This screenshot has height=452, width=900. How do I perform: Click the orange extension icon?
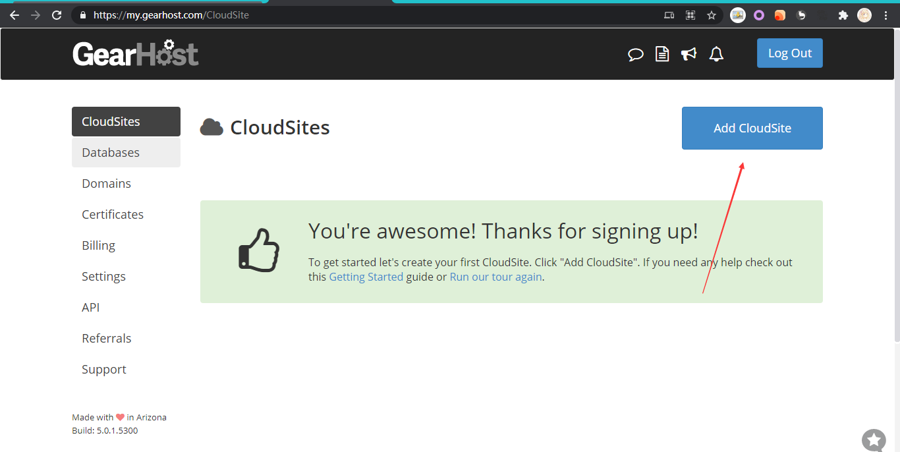[780, 15]
